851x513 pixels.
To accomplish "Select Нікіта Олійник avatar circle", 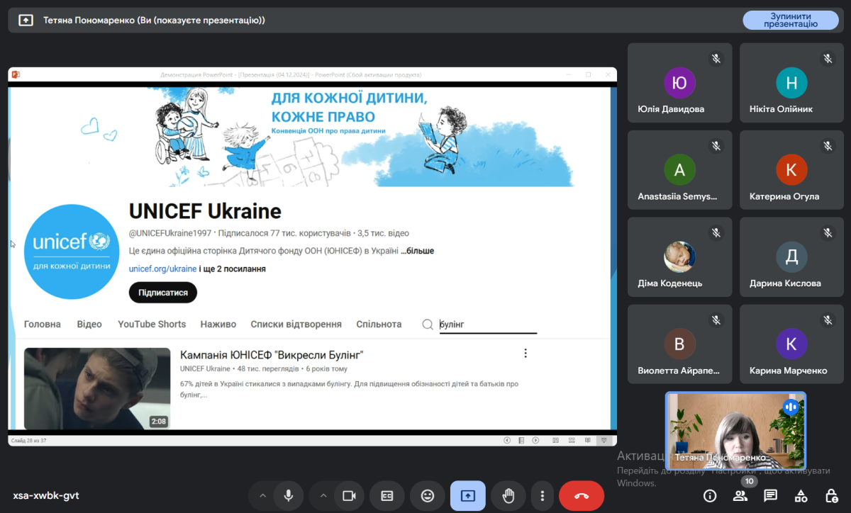I will click(x=791, y=83).
